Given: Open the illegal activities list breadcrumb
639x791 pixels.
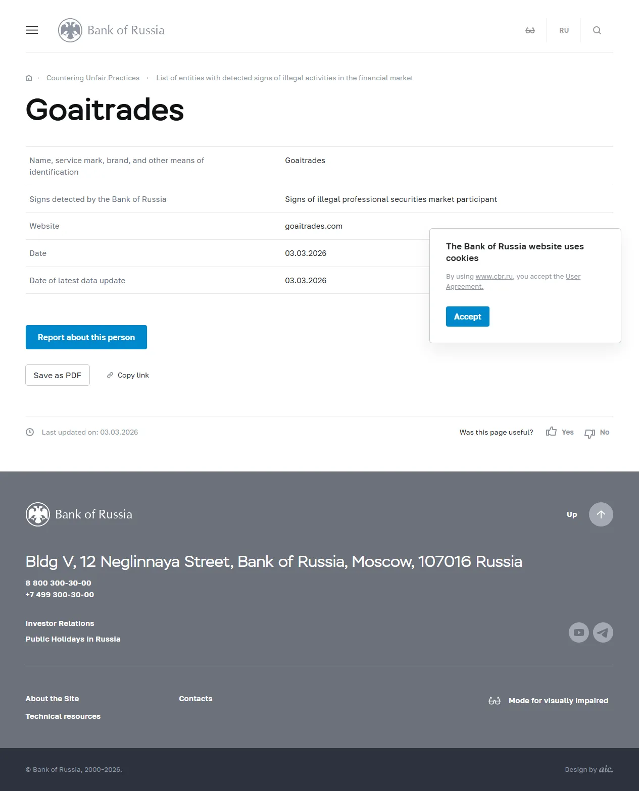Looking at the screenshot, I should (x=284, y=78).
